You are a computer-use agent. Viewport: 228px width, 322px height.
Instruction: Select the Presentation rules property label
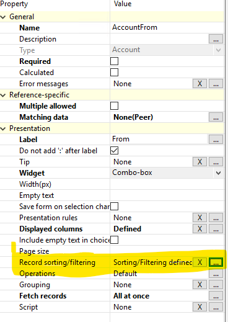point(48,218)
